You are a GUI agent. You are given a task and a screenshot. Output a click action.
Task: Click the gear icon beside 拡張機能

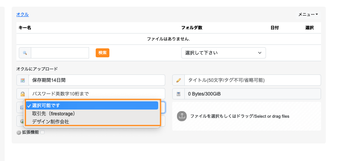coord(19,133)
